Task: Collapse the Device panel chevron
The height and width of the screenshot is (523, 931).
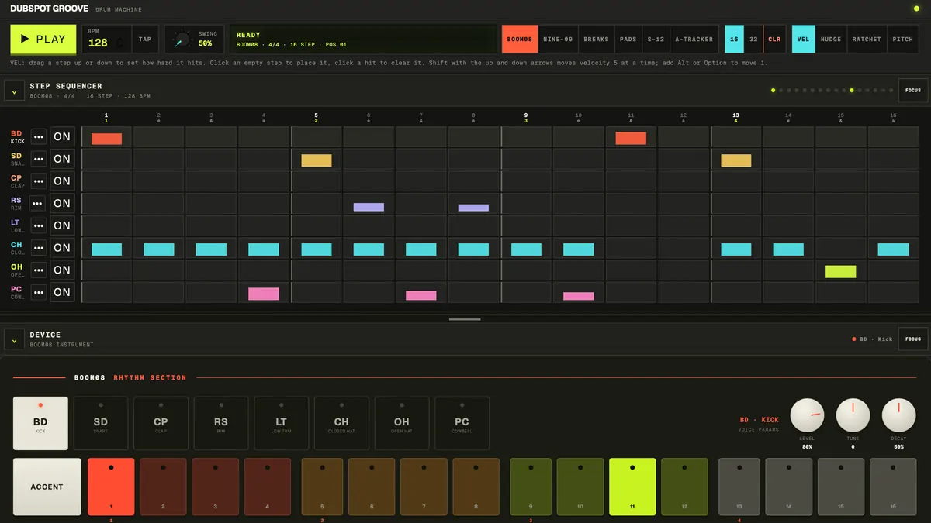Action: (13, 339)
